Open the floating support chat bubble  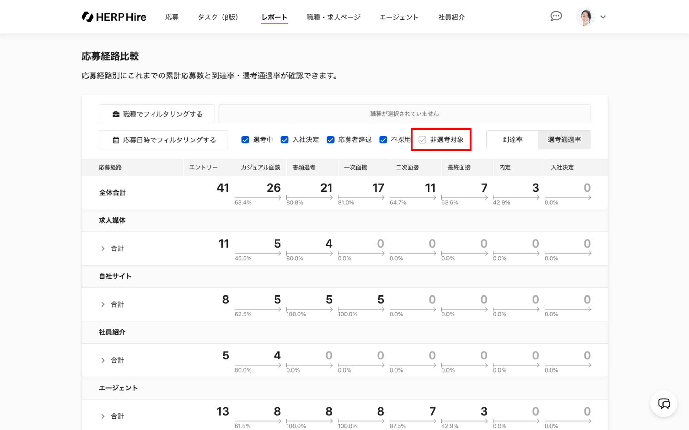(664, 404)
